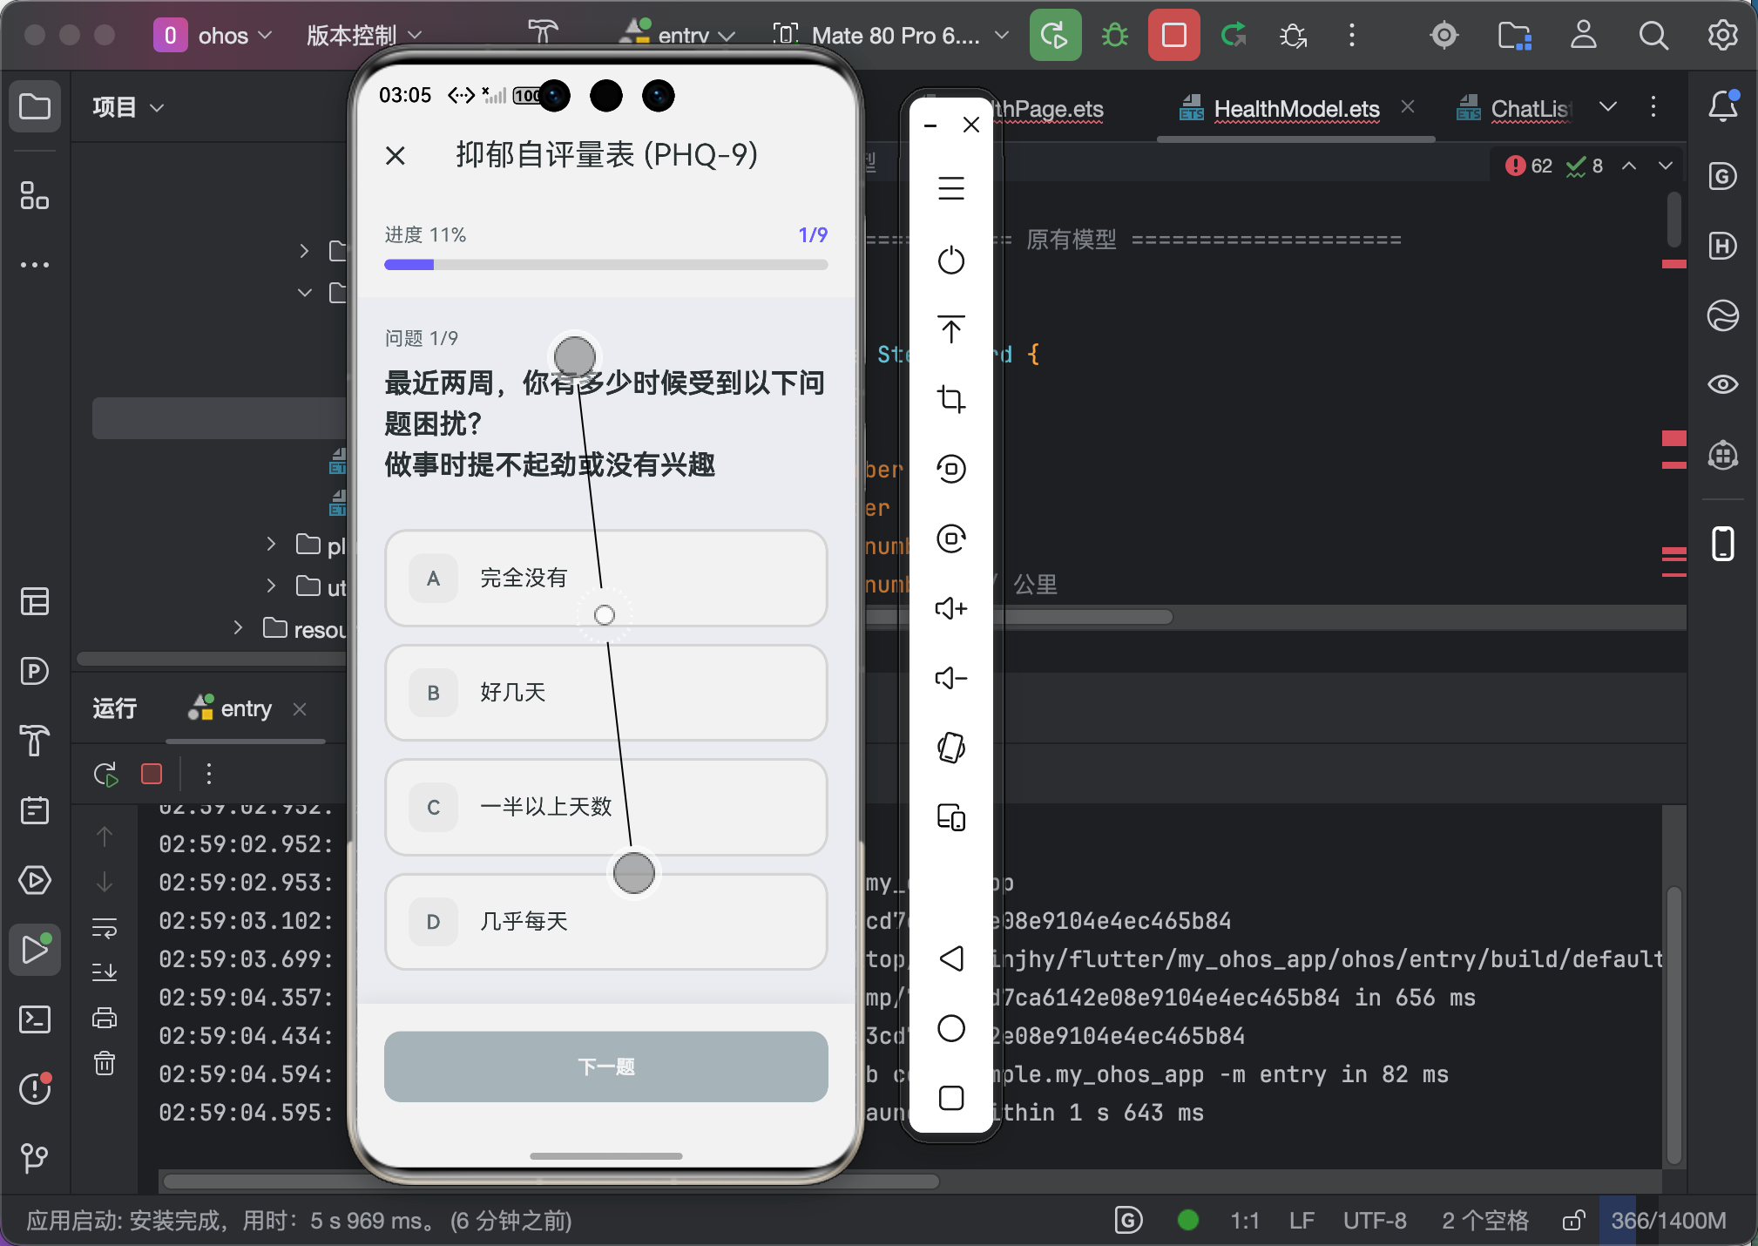Toggle soft-wrap icon in Run console

coord(105,927)
